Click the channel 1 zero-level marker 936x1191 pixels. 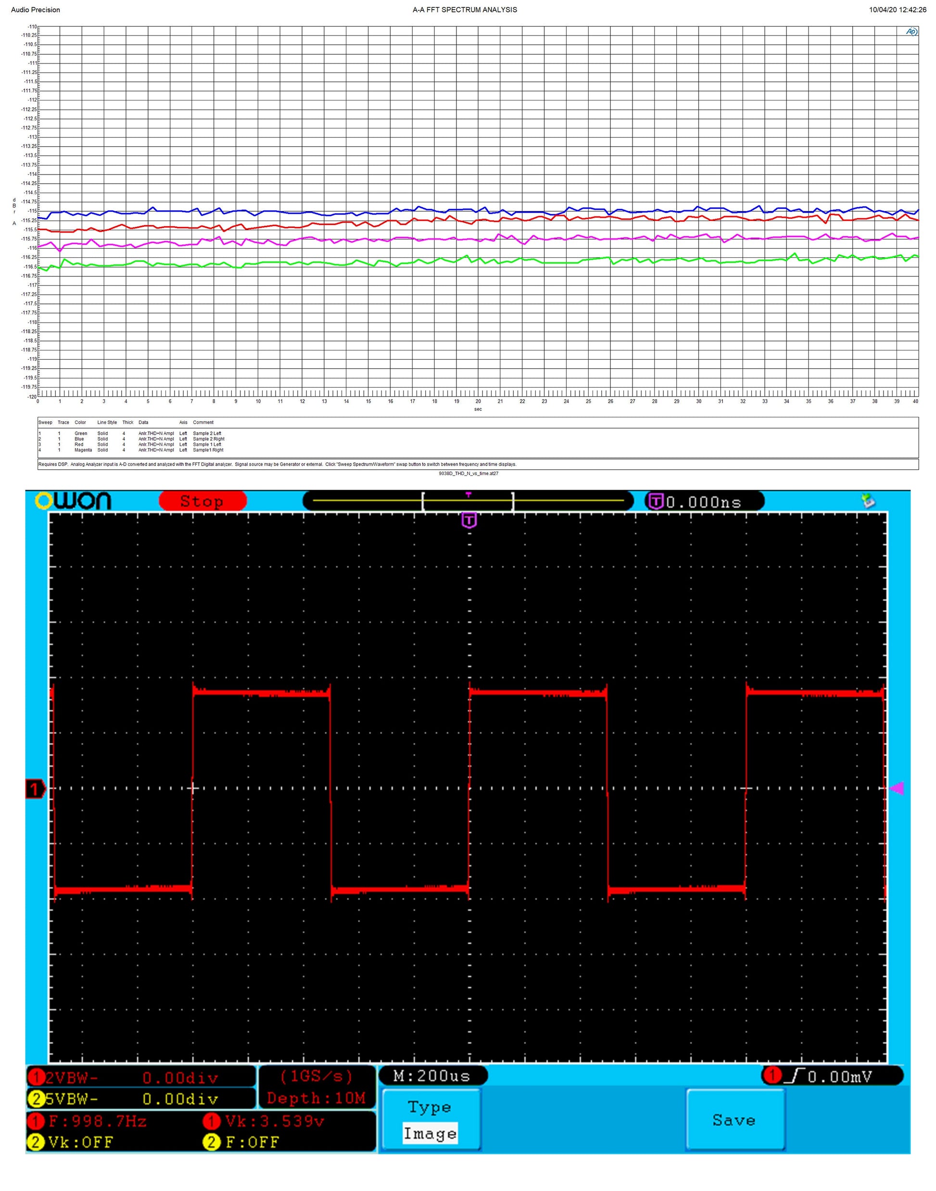pos(36,789)
